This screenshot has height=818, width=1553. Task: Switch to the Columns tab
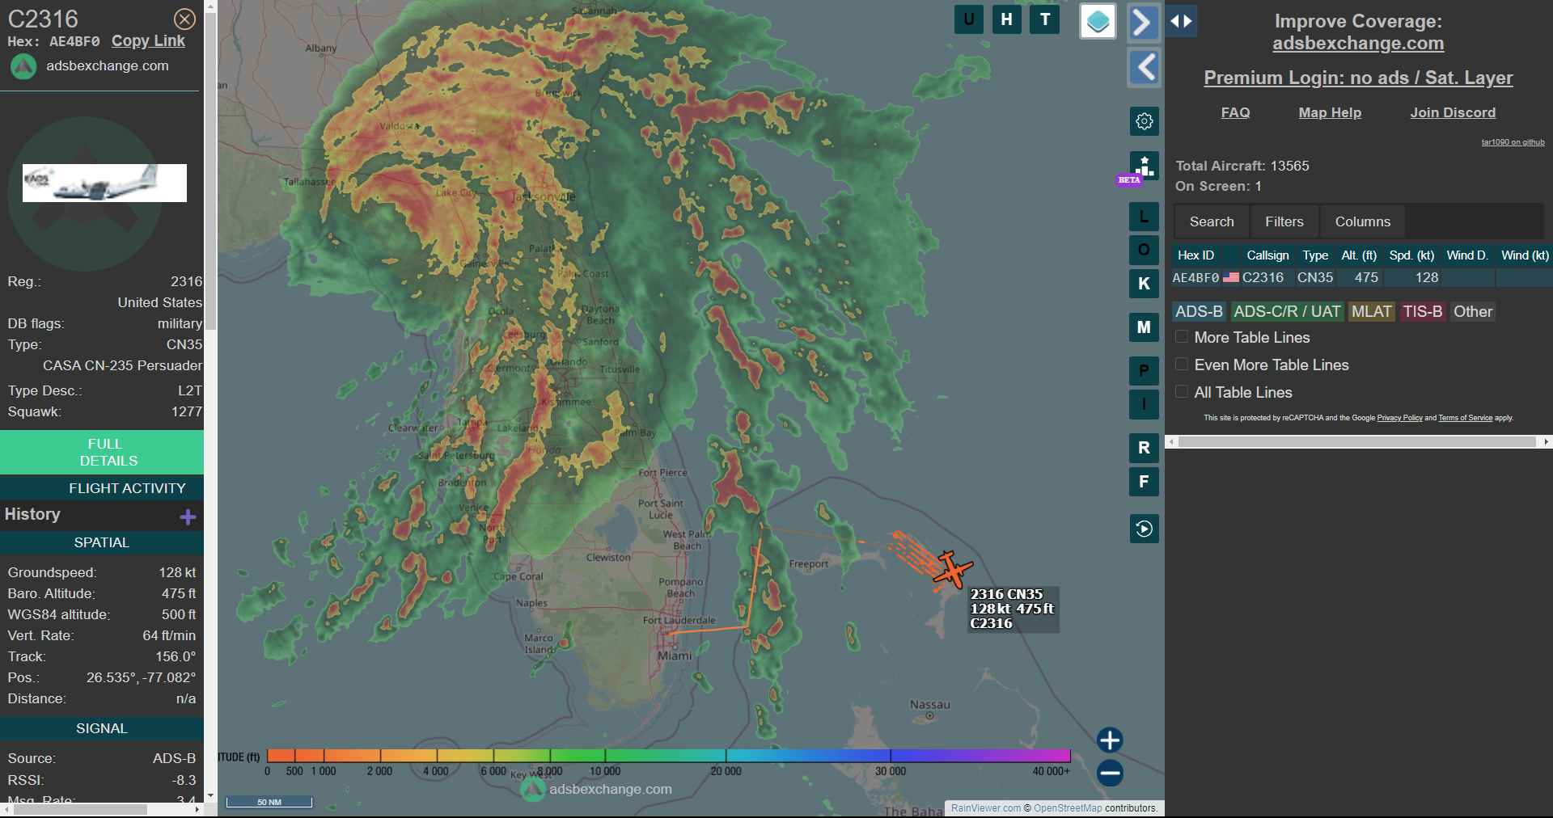coord(1362,221)
